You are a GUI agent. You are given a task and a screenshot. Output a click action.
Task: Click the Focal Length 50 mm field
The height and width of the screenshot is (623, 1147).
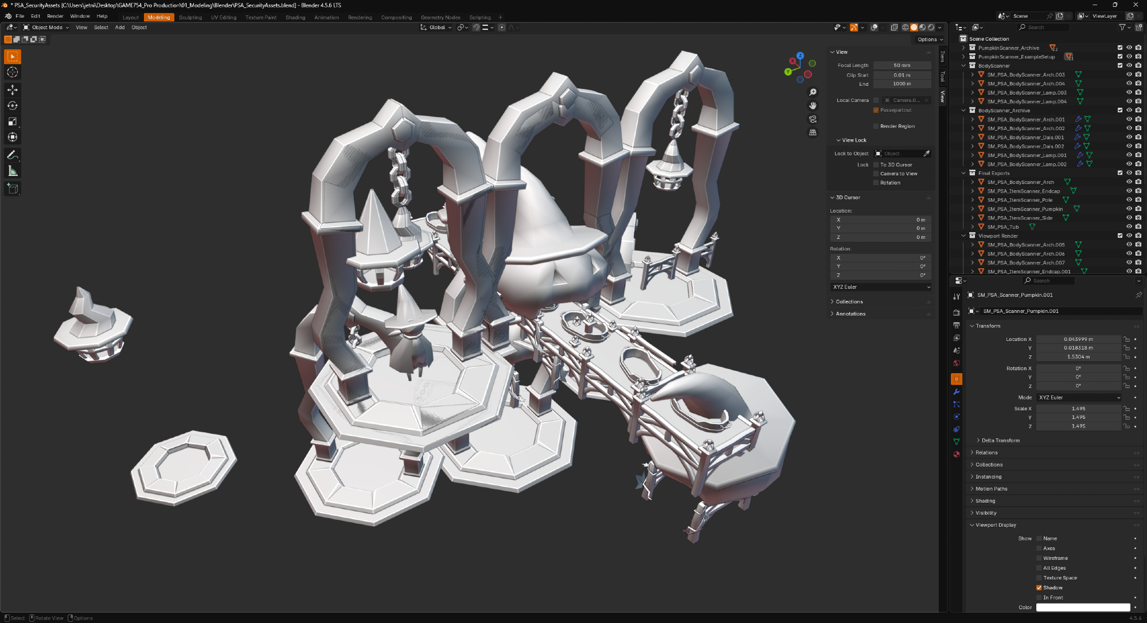(902, 65)
